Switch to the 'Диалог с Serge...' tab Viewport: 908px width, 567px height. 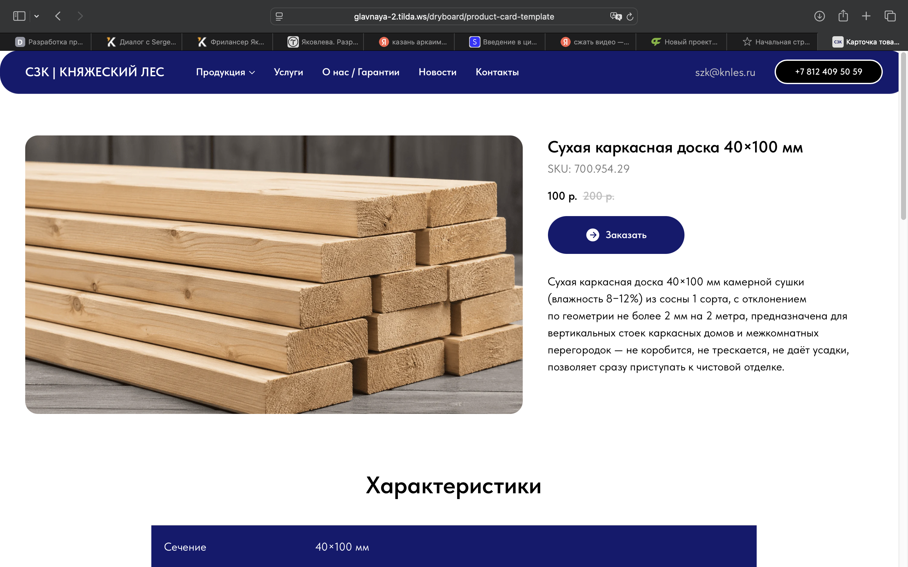pos(137,42)
